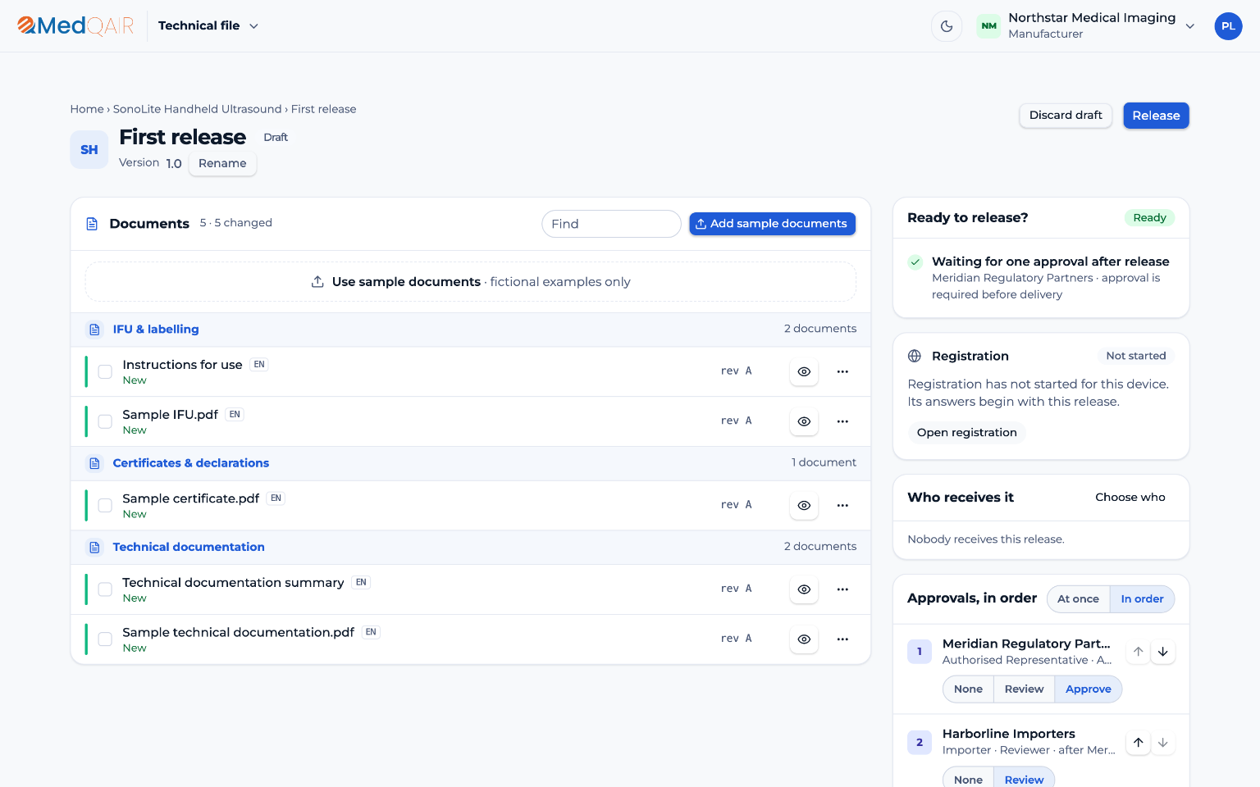Switch approvals to In order
The image size is (1260, 787).
1142,599
